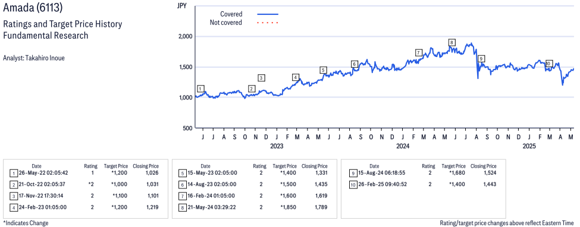Click the closing price 1,524

(x=489, y=173)
